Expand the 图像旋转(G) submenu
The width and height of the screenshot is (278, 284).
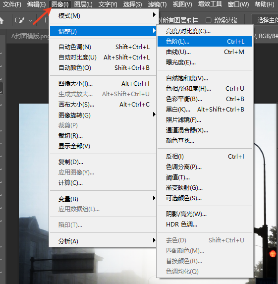pyautogui.click(x=103, y=115)
